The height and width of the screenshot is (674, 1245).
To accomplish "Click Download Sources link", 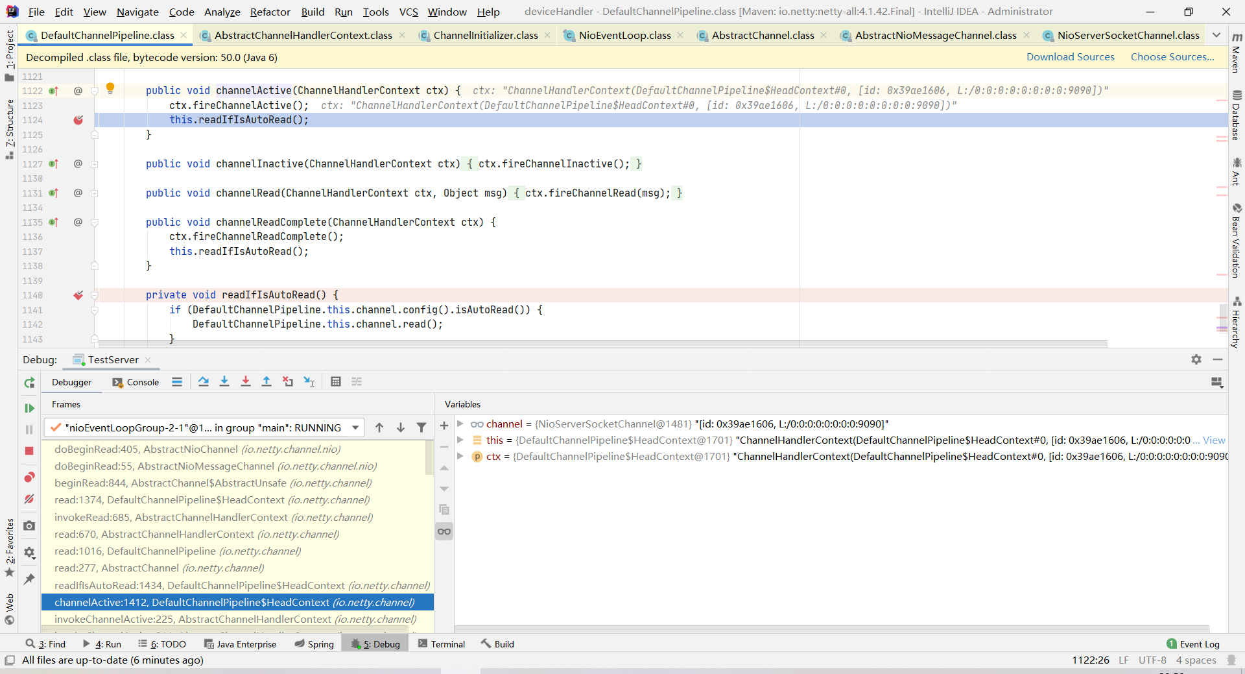I will (x=1071, y=57).
